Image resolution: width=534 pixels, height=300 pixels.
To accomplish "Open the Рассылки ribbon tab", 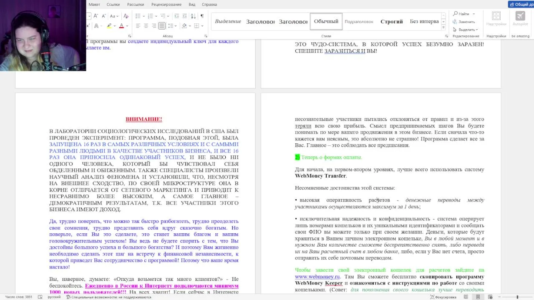I will click(136, 5).
